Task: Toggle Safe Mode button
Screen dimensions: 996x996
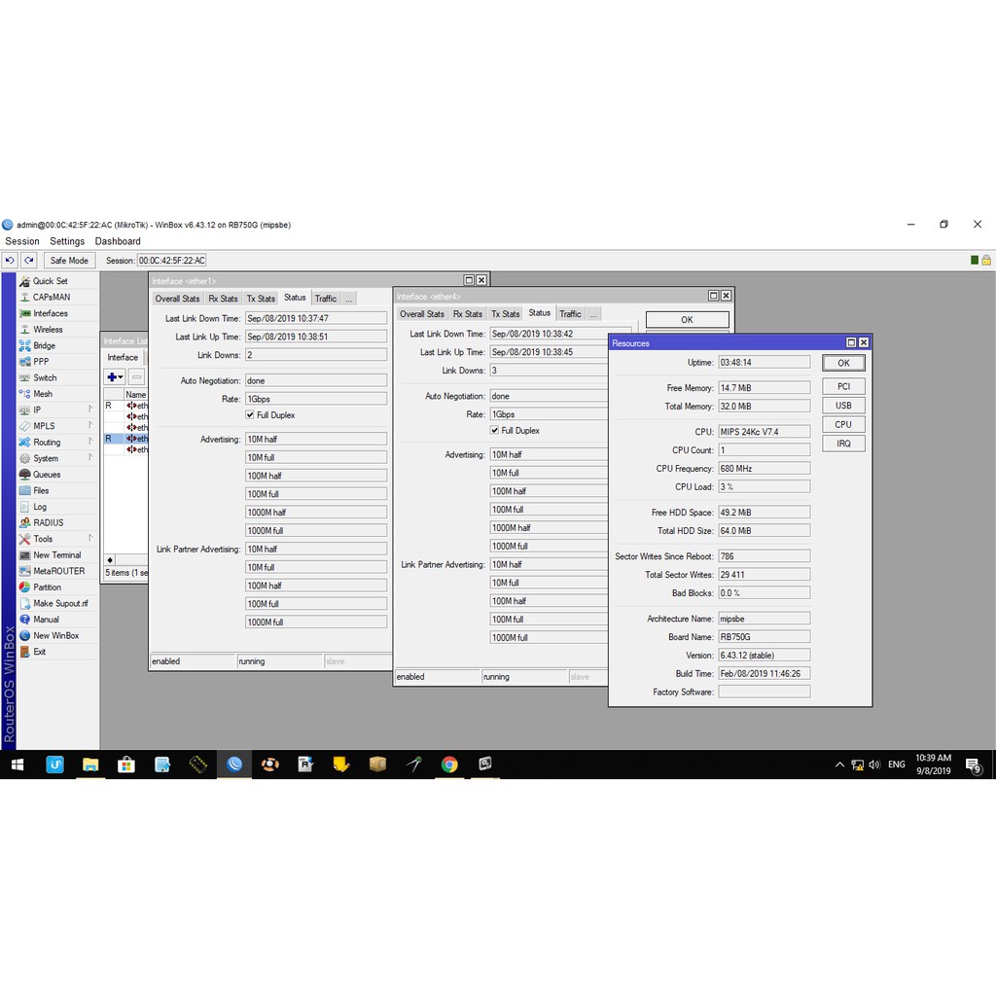Action: tap(69, 261)
